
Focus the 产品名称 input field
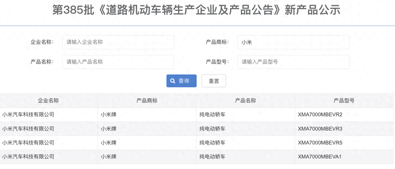(x=118, y=62)
